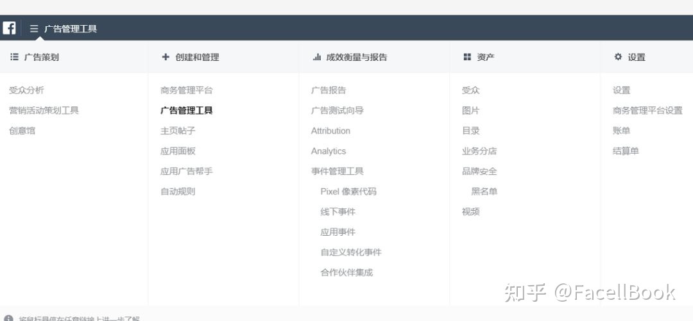Open 商务管理平台设置
The image size is (693, 321).
[x=647, y=110]
